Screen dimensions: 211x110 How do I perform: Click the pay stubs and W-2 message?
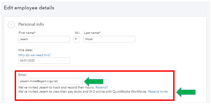tap(82, 92)
